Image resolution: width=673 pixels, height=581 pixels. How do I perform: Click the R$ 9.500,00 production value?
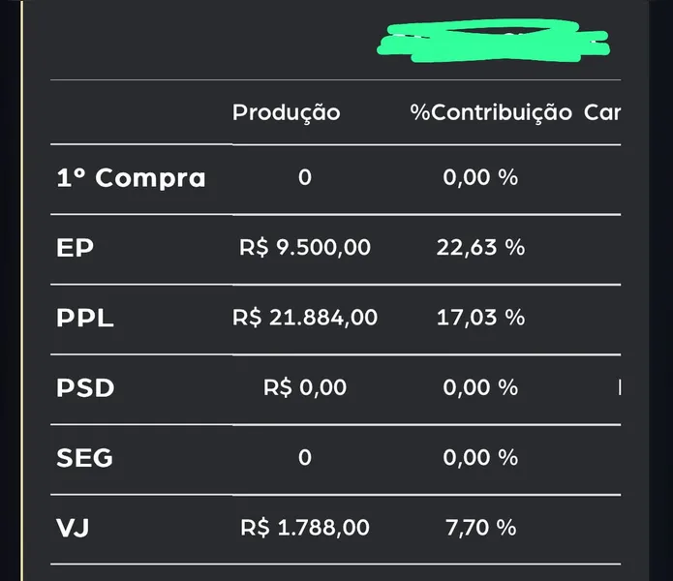point(305,248)
